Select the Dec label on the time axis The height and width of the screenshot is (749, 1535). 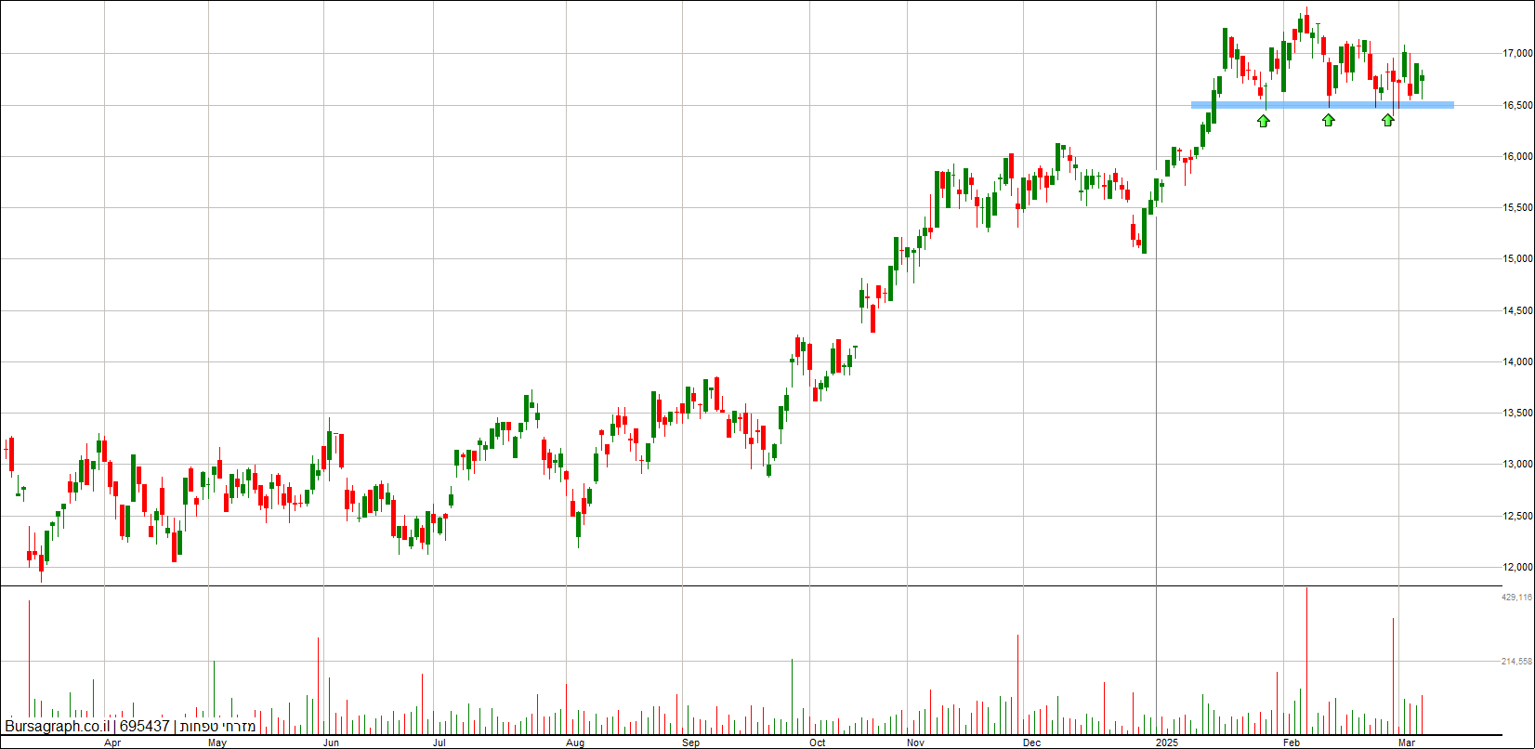click(1030, 742)
